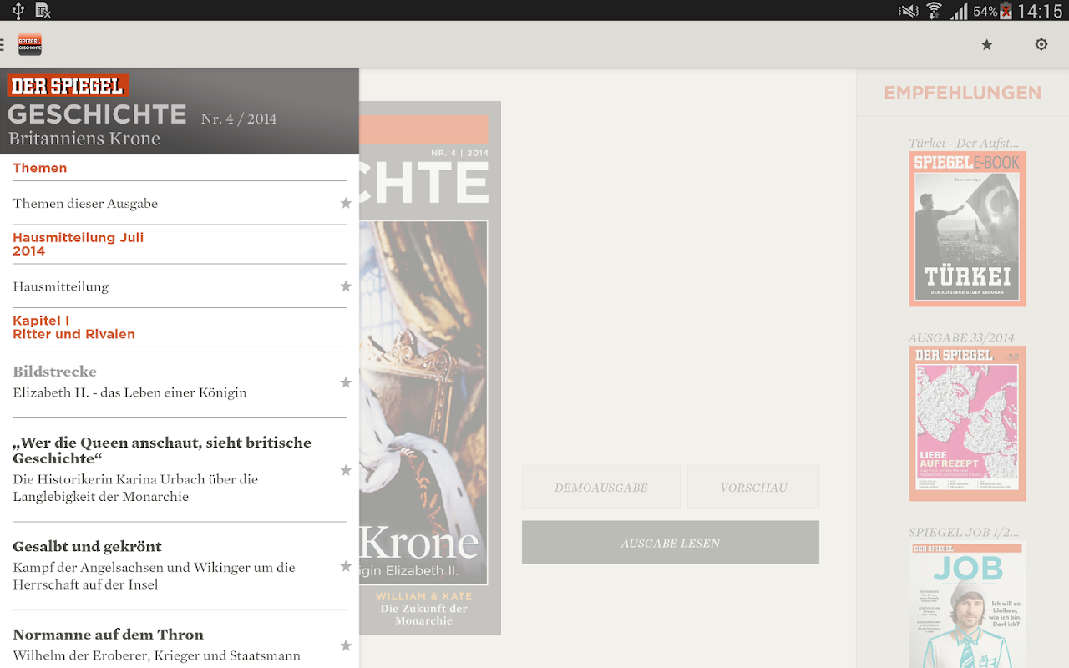
Task: Bookmark the Hausmitteilung article star
Action: [346, 286]
